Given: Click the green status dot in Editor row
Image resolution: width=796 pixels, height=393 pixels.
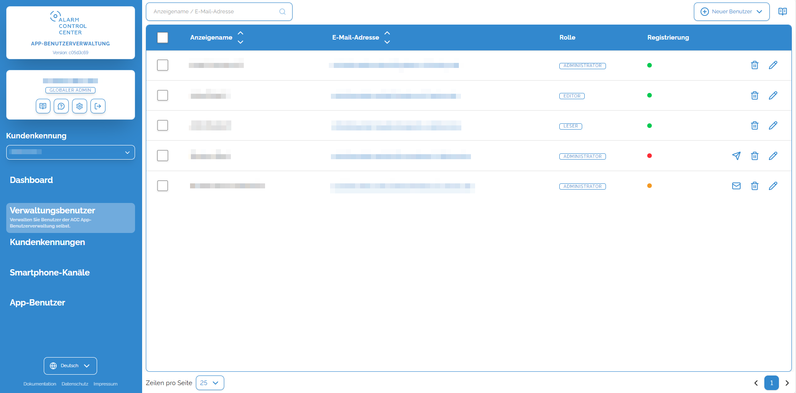Looking at the screenshot, I should click(x=649, y=95).
